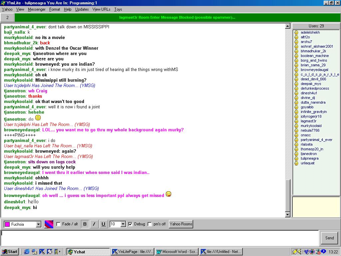
Task: Launch Internet Explorer from quick launch
Action: (27, 252)
